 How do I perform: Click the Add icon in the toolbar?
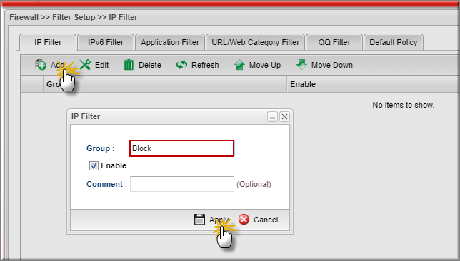click(x=41, y=65)
